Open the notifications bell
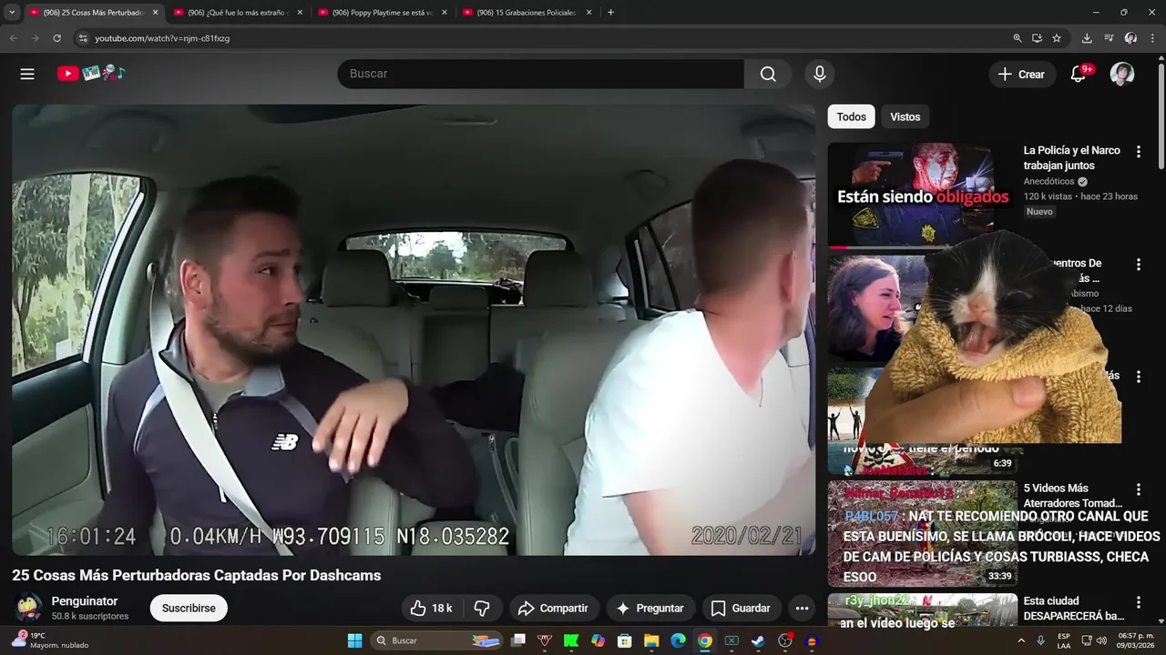1166x655 pixels. click(1078, 74)
